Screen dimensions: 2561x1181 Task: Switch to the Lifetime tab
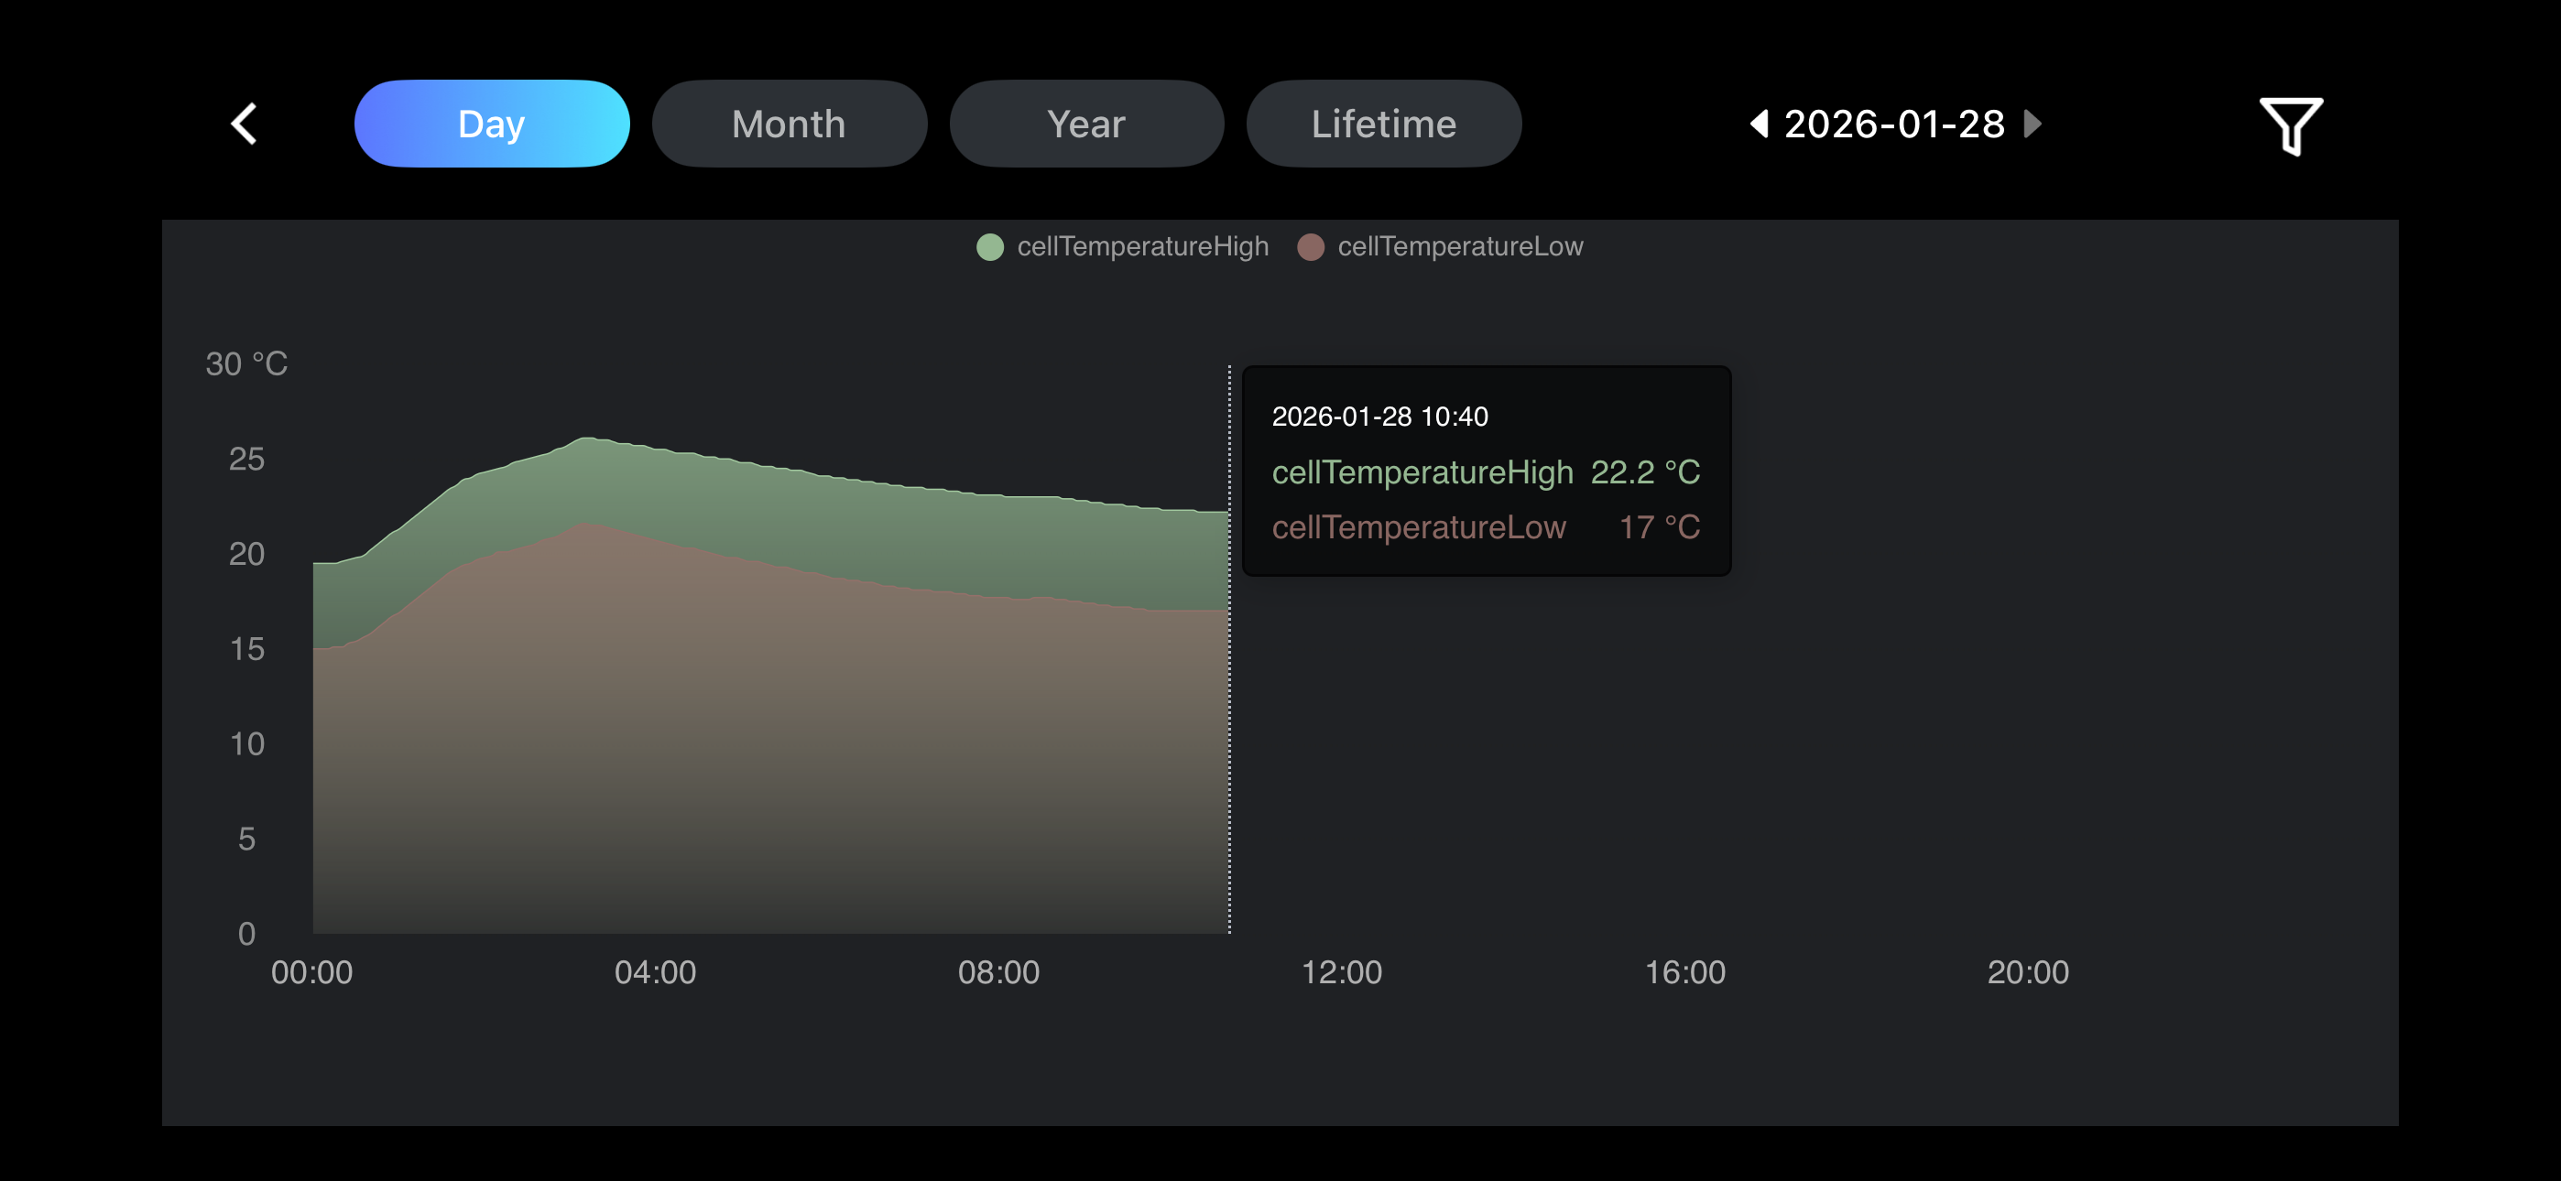[1383, 125]
